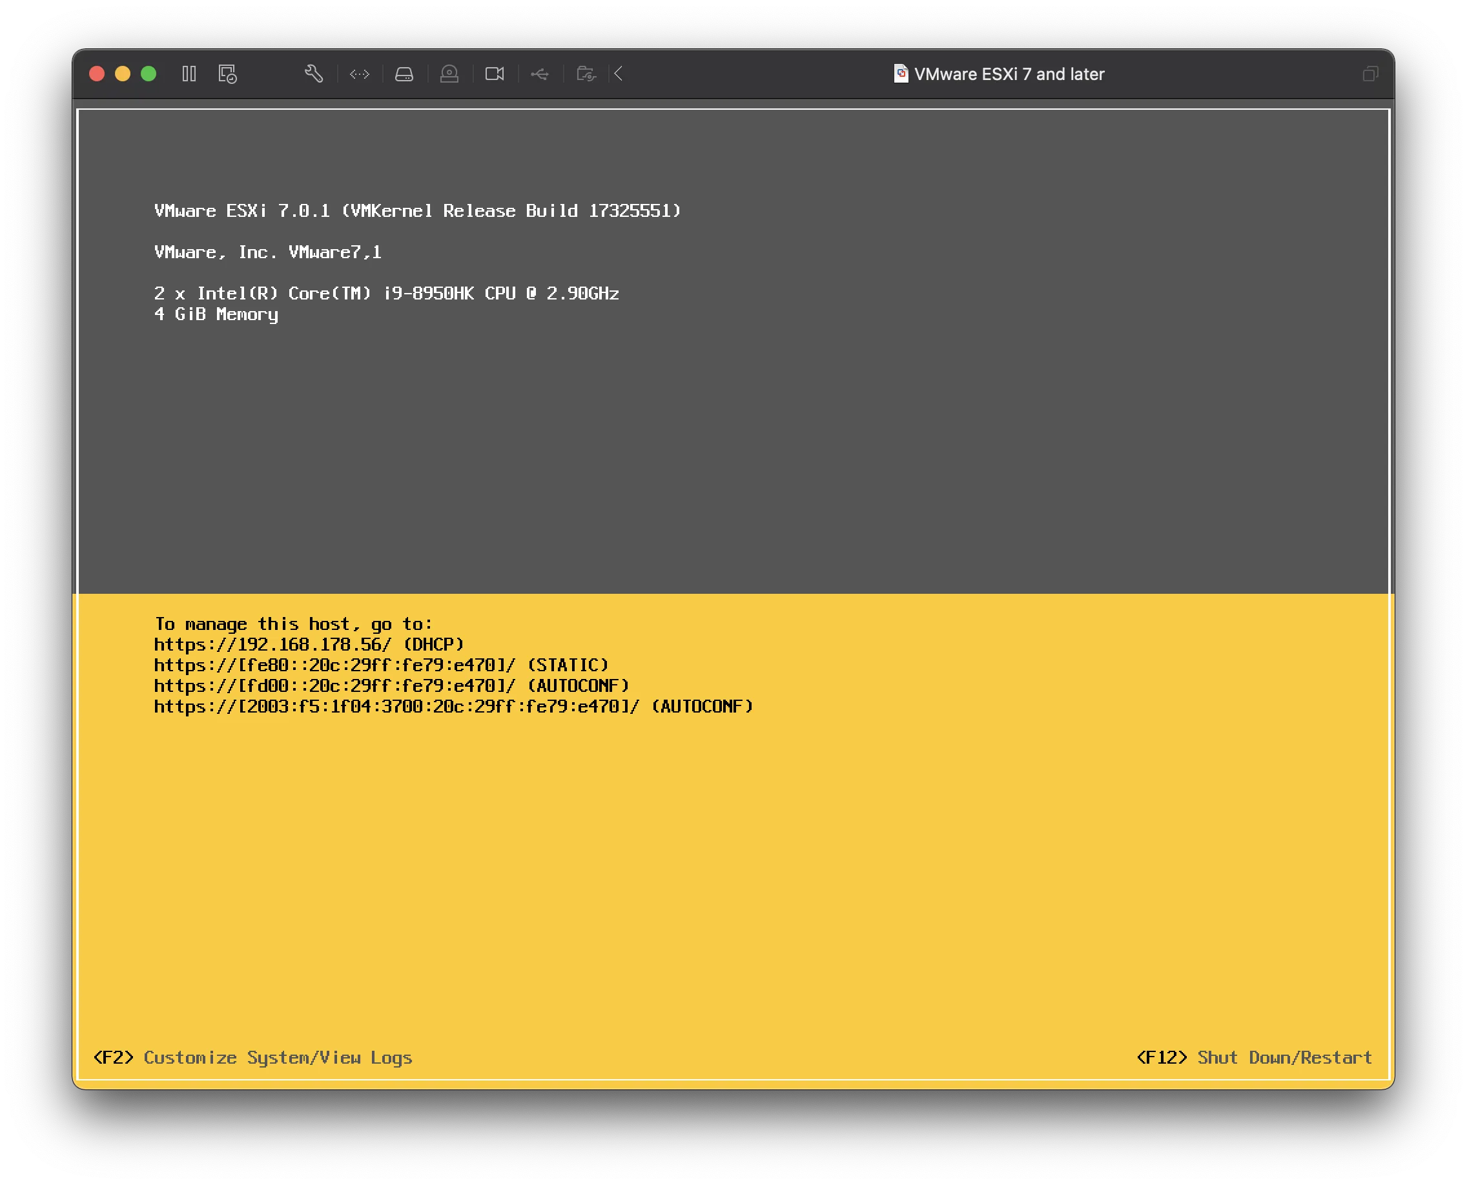Click the window title VMware ESXi 7 and later

pos(1009,74)
